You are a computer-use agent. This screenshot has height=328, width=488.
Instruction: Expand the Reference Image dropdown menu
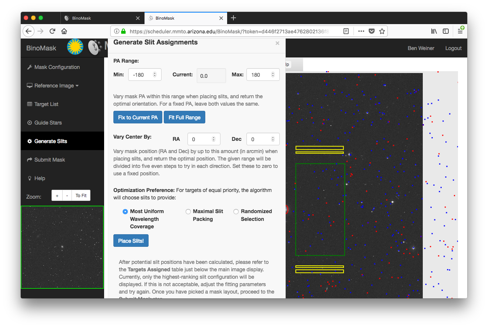click(53, 86)
